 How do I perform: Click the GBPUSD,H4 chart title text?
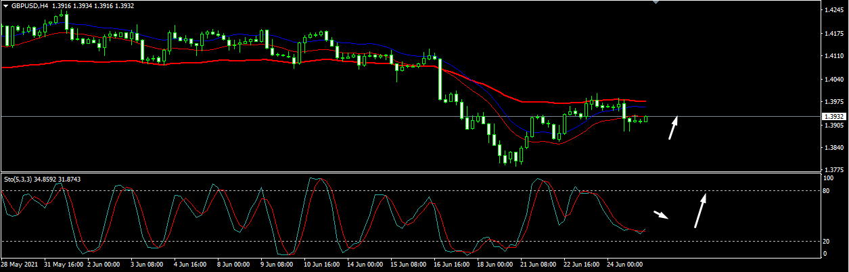(x=32, y=6)
